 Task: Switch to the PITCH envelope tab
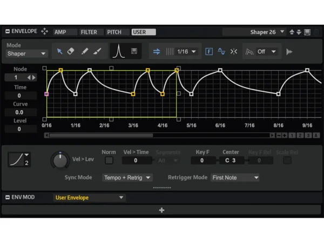(x=114, y=32)
